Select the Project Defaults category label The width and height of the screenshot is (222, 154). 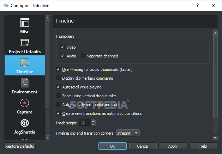click(x=25, y=52)
